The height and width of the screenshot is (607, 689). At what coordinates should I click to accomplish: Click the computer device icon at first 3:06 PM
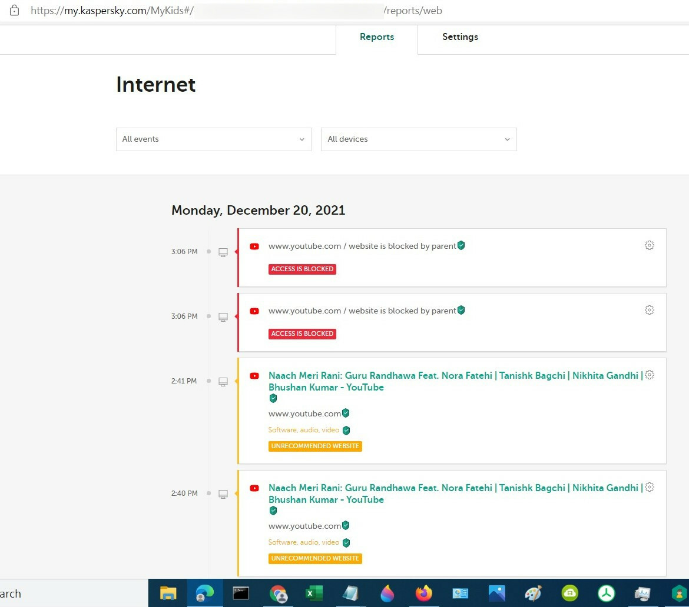[223, 252]
